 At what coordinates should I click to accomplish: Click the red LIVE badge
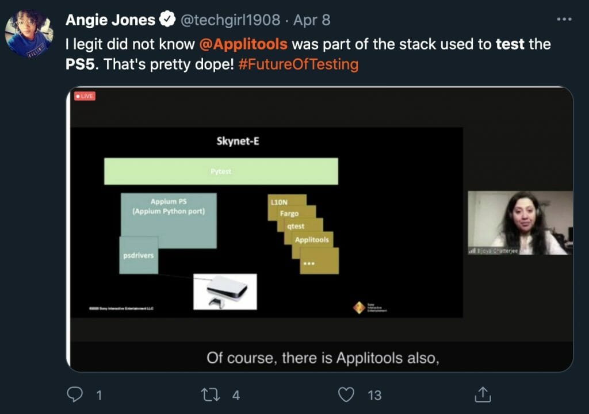(85, 96)
